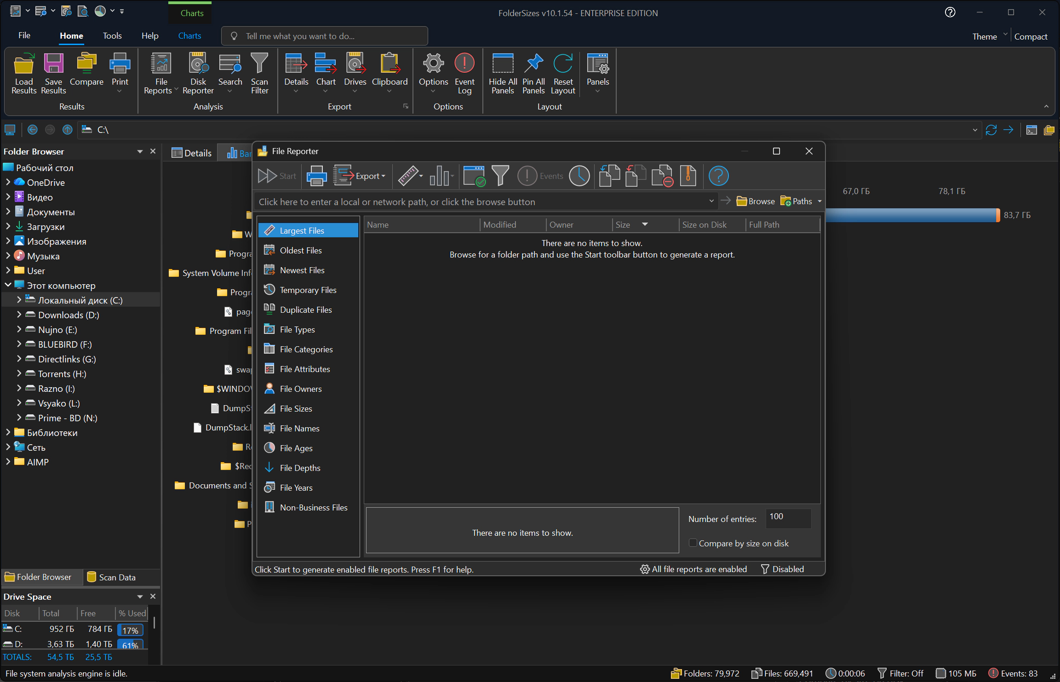Expand the Downloads (D:) drive node
Screen dimensions: 1060x682
point(19,315)
